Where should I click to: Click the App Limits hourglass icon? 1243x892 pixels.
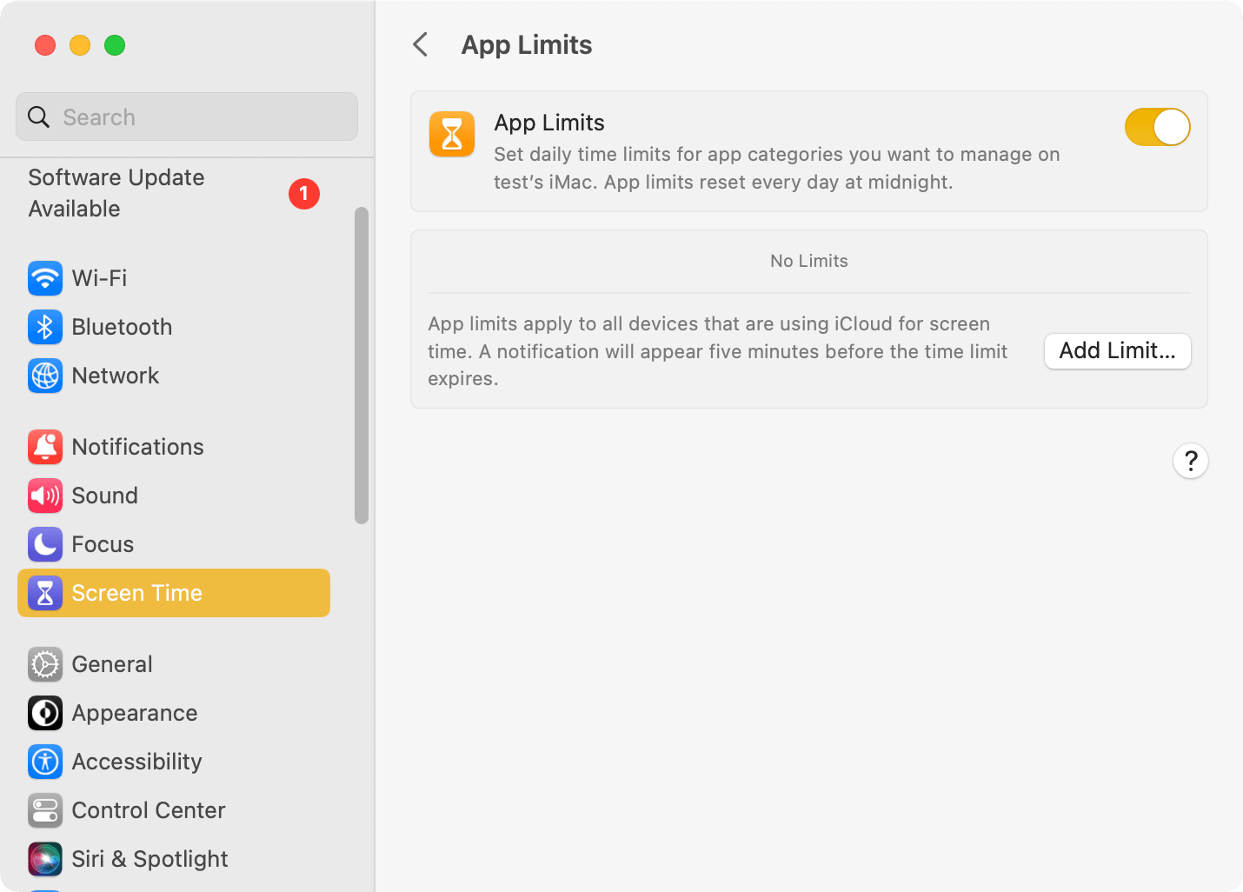click(x=451, y=134)
